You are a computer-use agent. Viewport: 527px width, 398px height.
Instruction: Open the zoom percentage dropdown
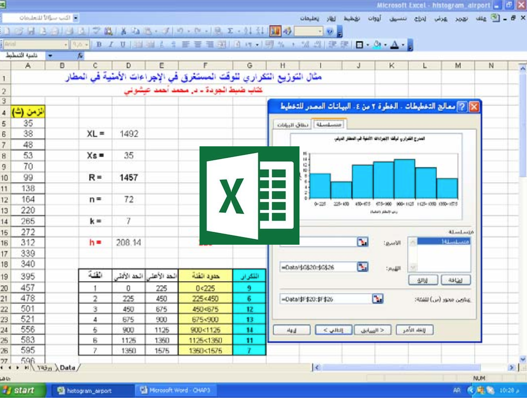click(320, 31)
